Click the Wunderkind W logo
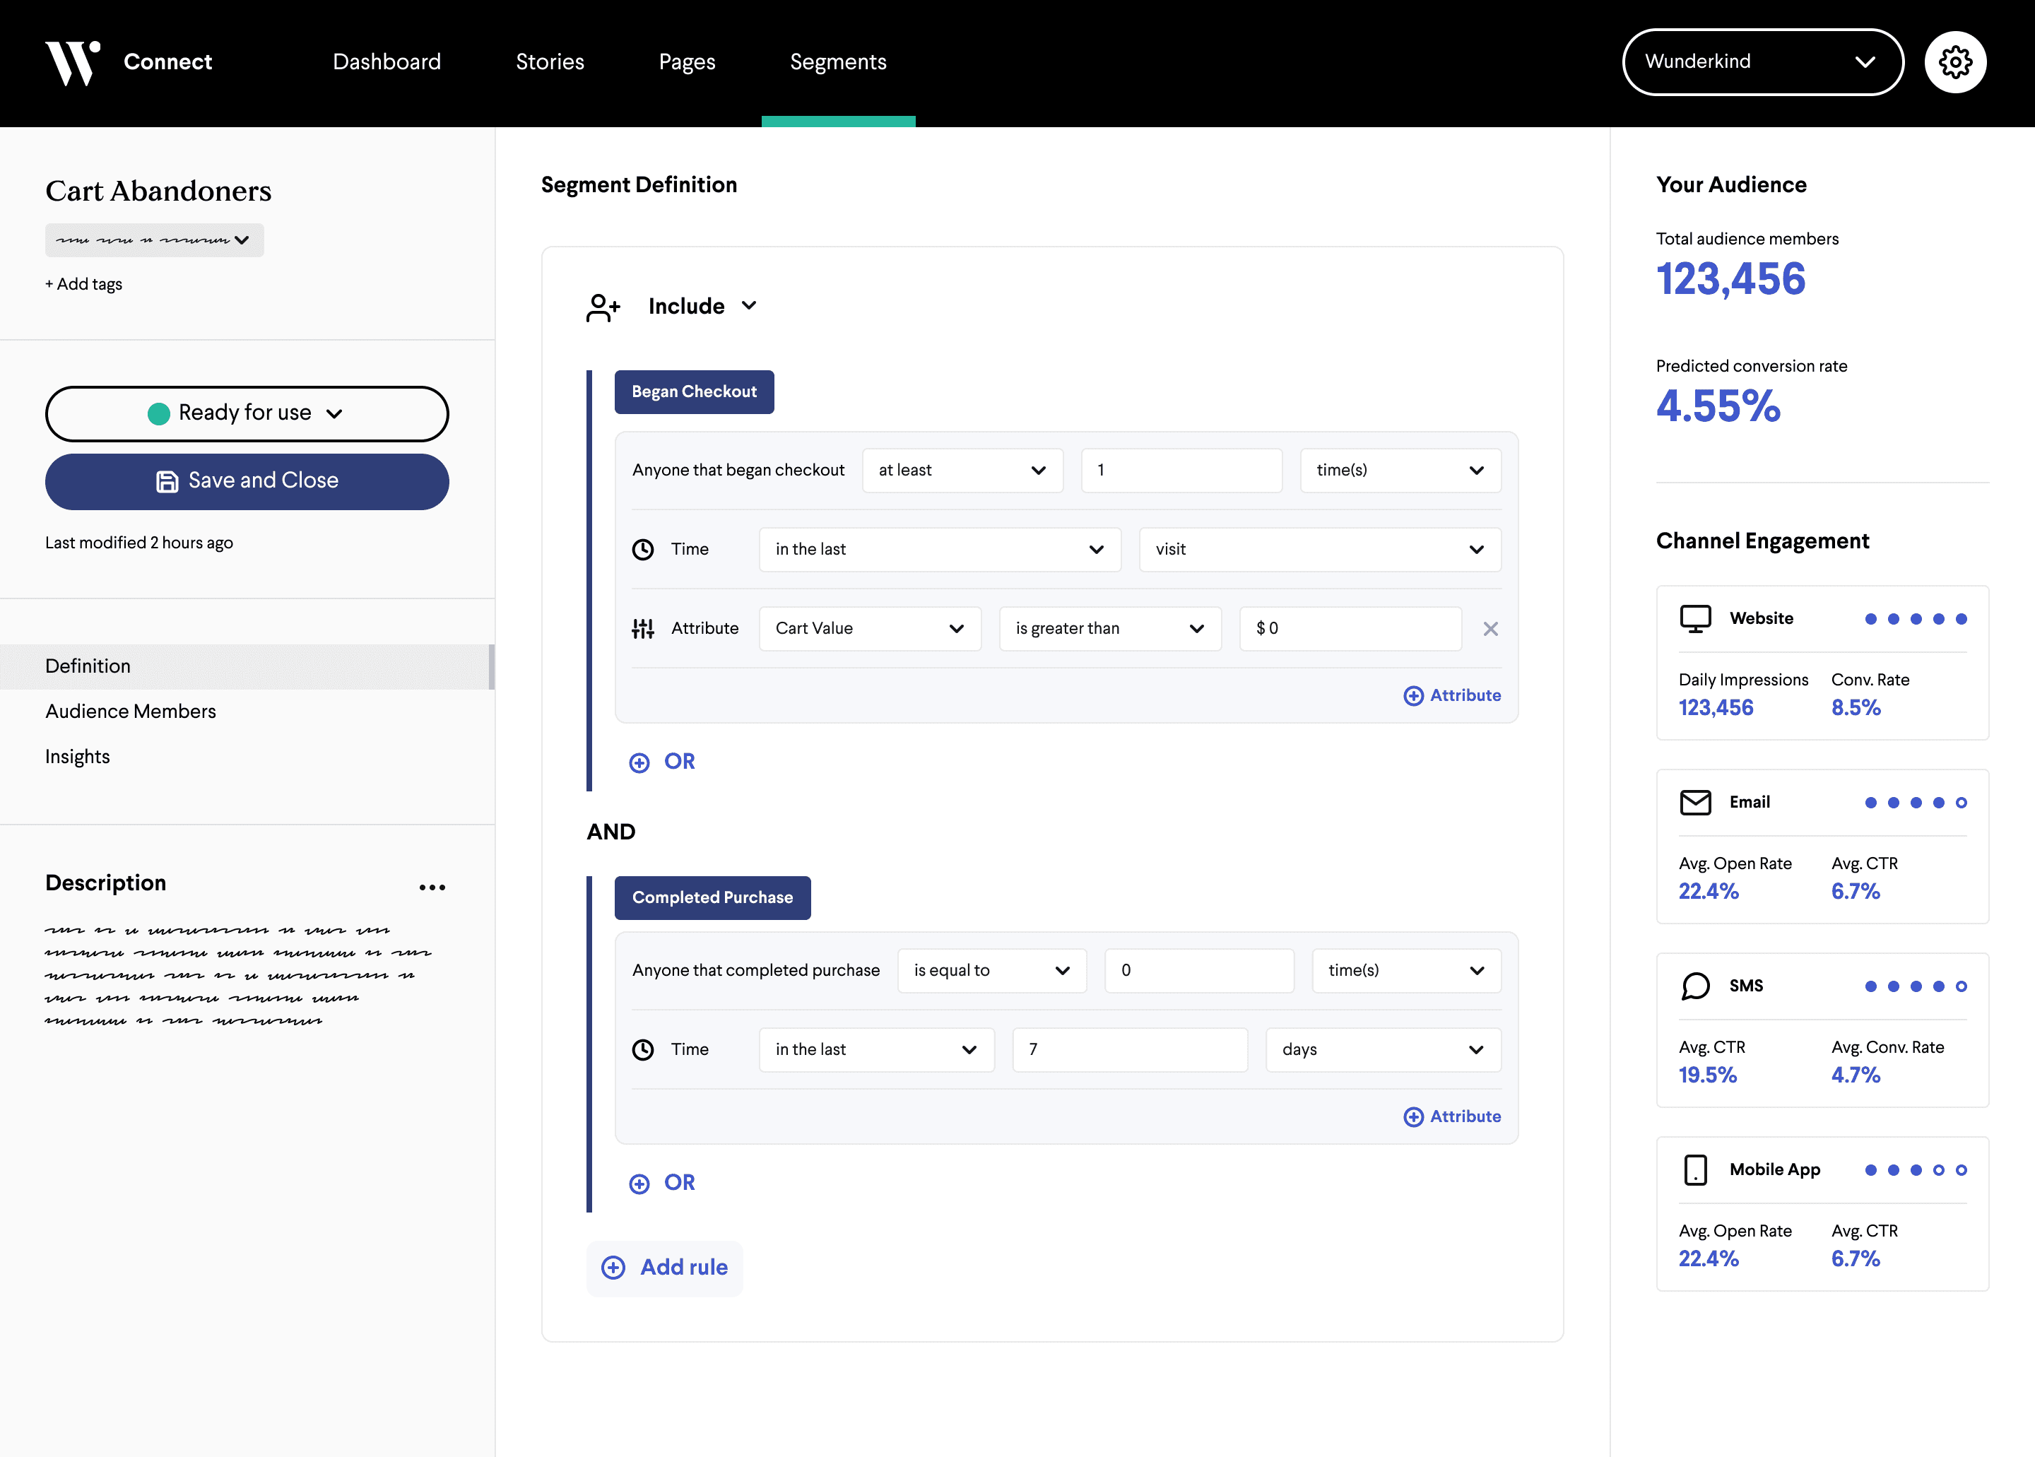This screenshot has height=1457, width=2035. pyautogui.click(x=72, y=62)
